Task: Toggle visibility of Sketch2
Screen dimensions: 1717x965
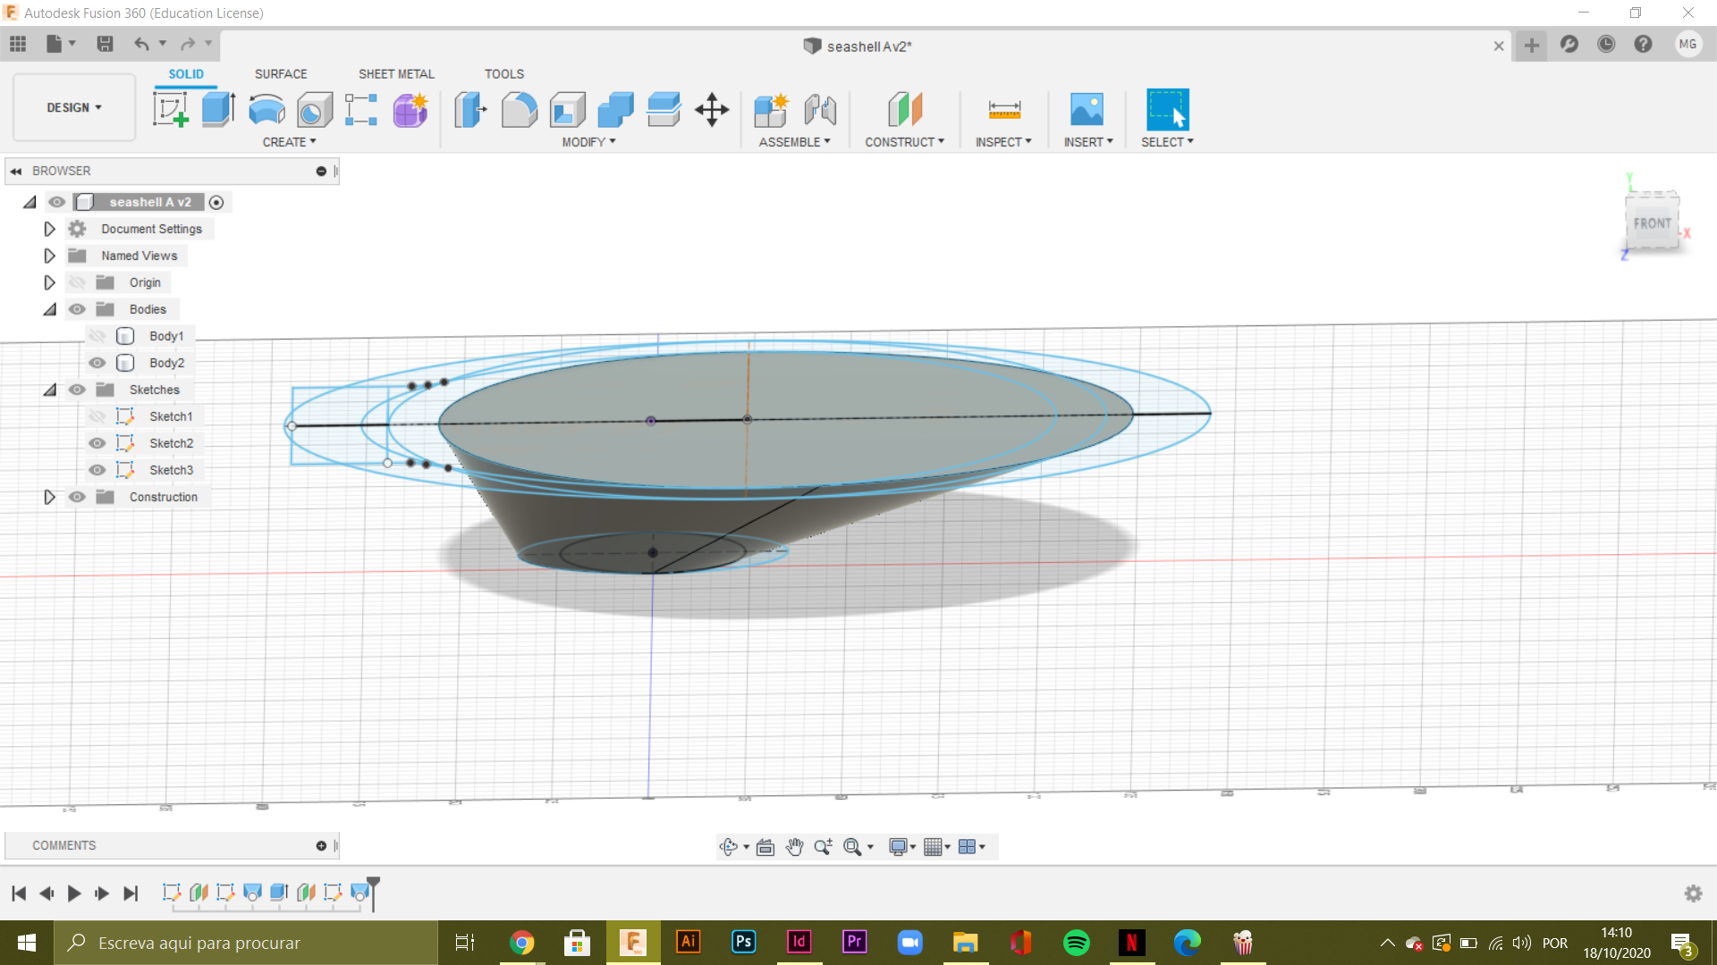Action: [x=97, y=442]
